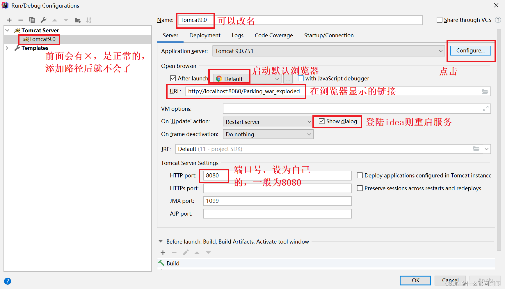Switch to the Server tab

click(x=170, y=35)
